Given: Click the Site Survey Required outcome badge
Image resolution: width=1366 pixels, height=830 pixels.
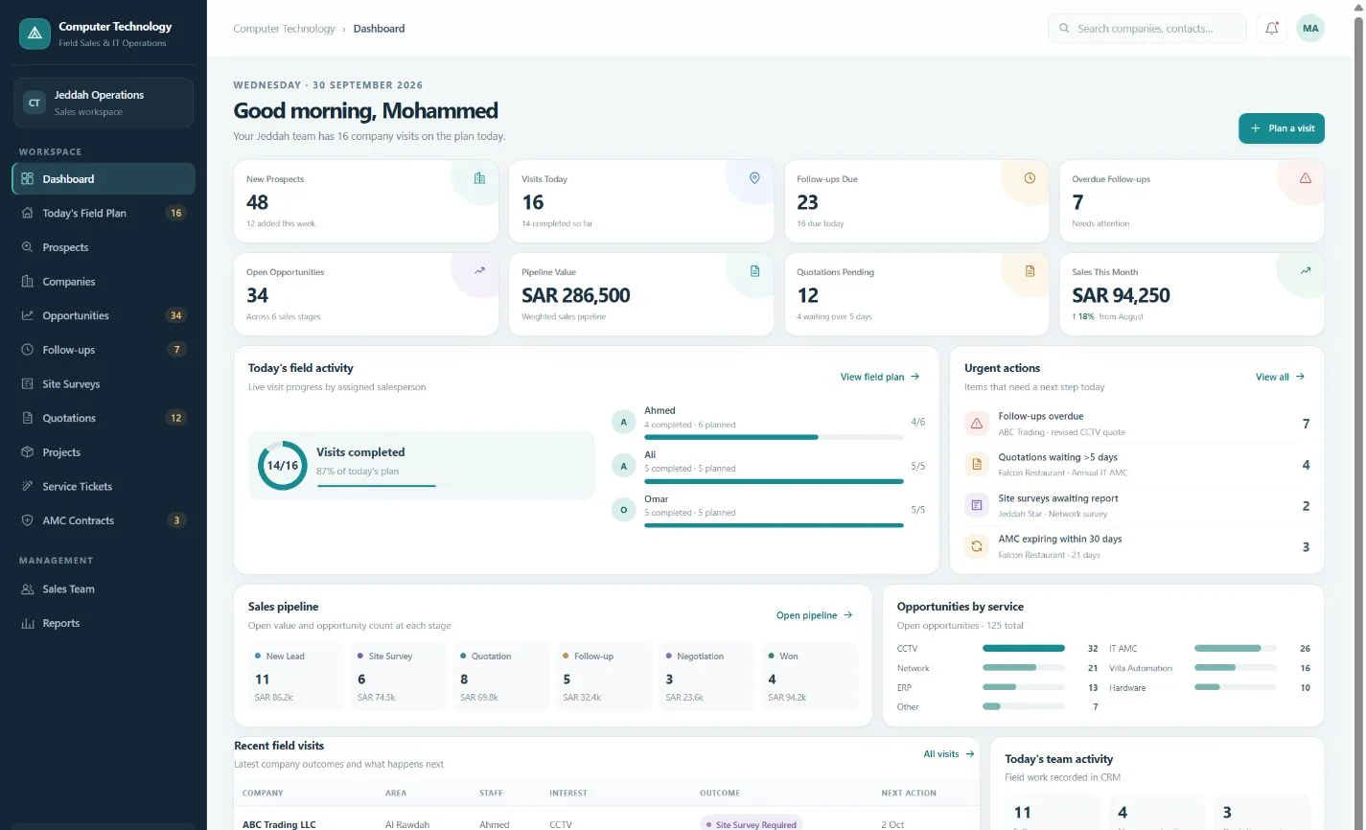Looking at the screenshot, I should click(752, 824).
